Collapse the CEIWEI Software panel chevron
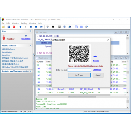 click(31, 46)
